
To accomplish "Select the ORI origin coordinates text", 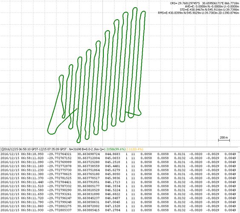I will coord(204,3).
